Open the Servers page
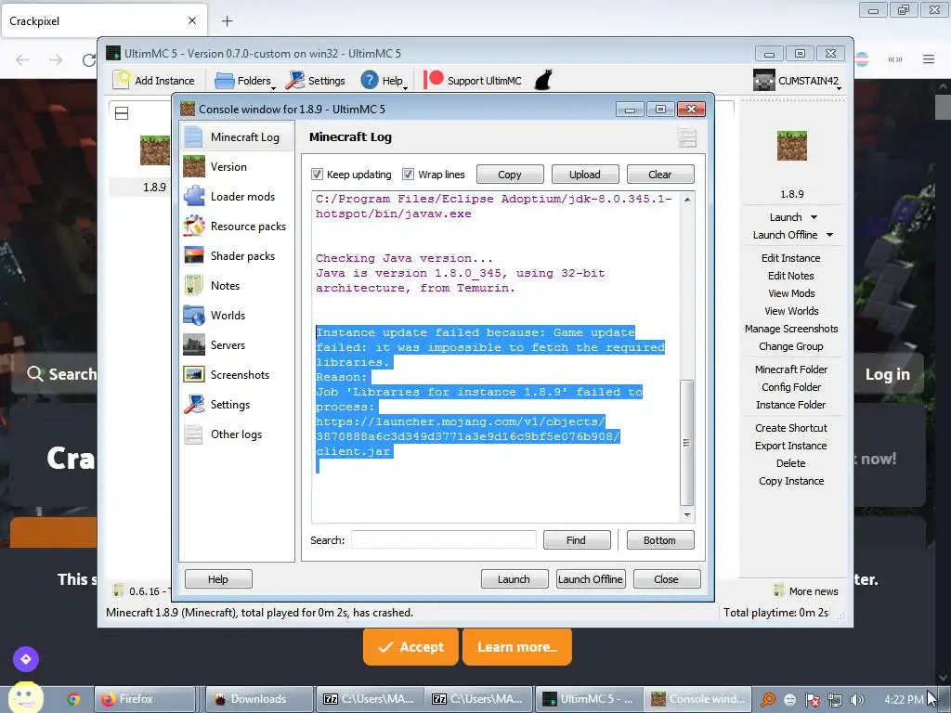Viewport: 951px width, 713px height. pyautogui.click(x=237, y=345)
